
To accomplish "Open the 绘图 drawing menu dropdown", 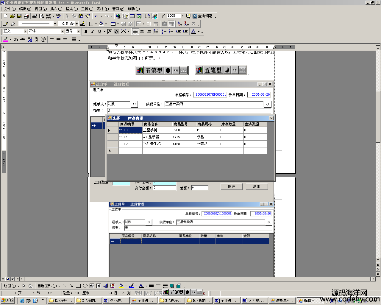I will coord(11,286).
